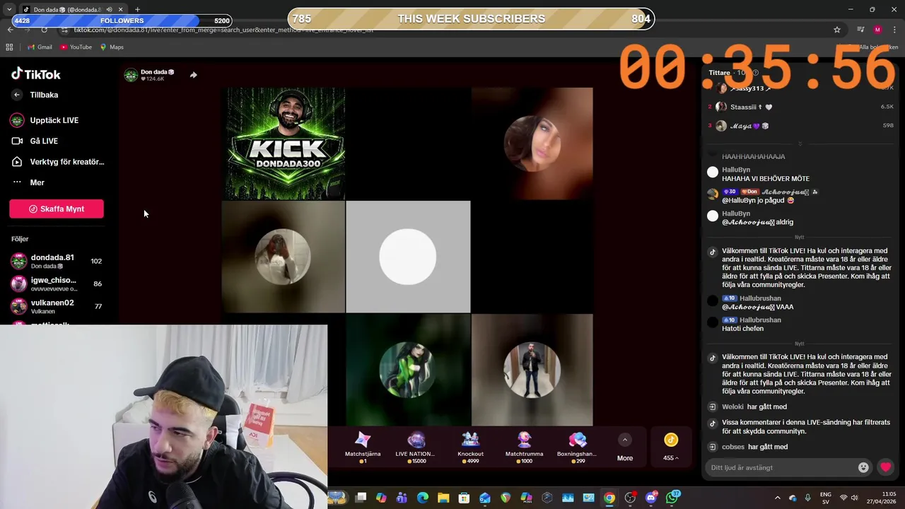Send the Knockout gift
Screen dimensions: 905x509
(x=470, y=447)
